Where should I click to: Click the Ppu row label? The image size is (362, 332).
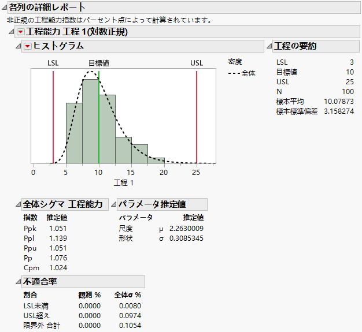[x=30, y=248]
